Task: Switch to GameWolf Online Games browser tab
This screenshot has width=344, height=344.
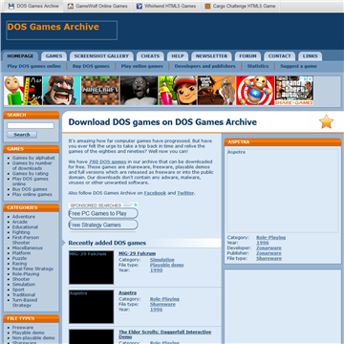Action: (97, 6)
